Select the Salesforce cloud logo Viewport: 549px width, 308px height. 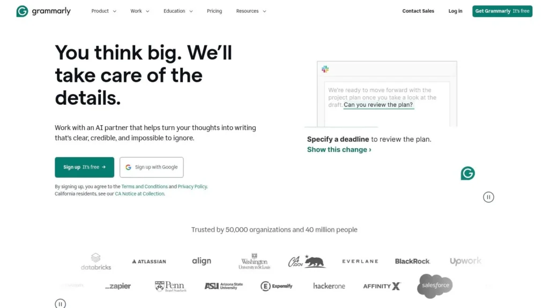(434, 286)
